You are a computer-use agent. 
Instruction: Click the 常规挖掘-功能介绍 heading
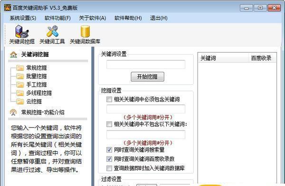43,112
